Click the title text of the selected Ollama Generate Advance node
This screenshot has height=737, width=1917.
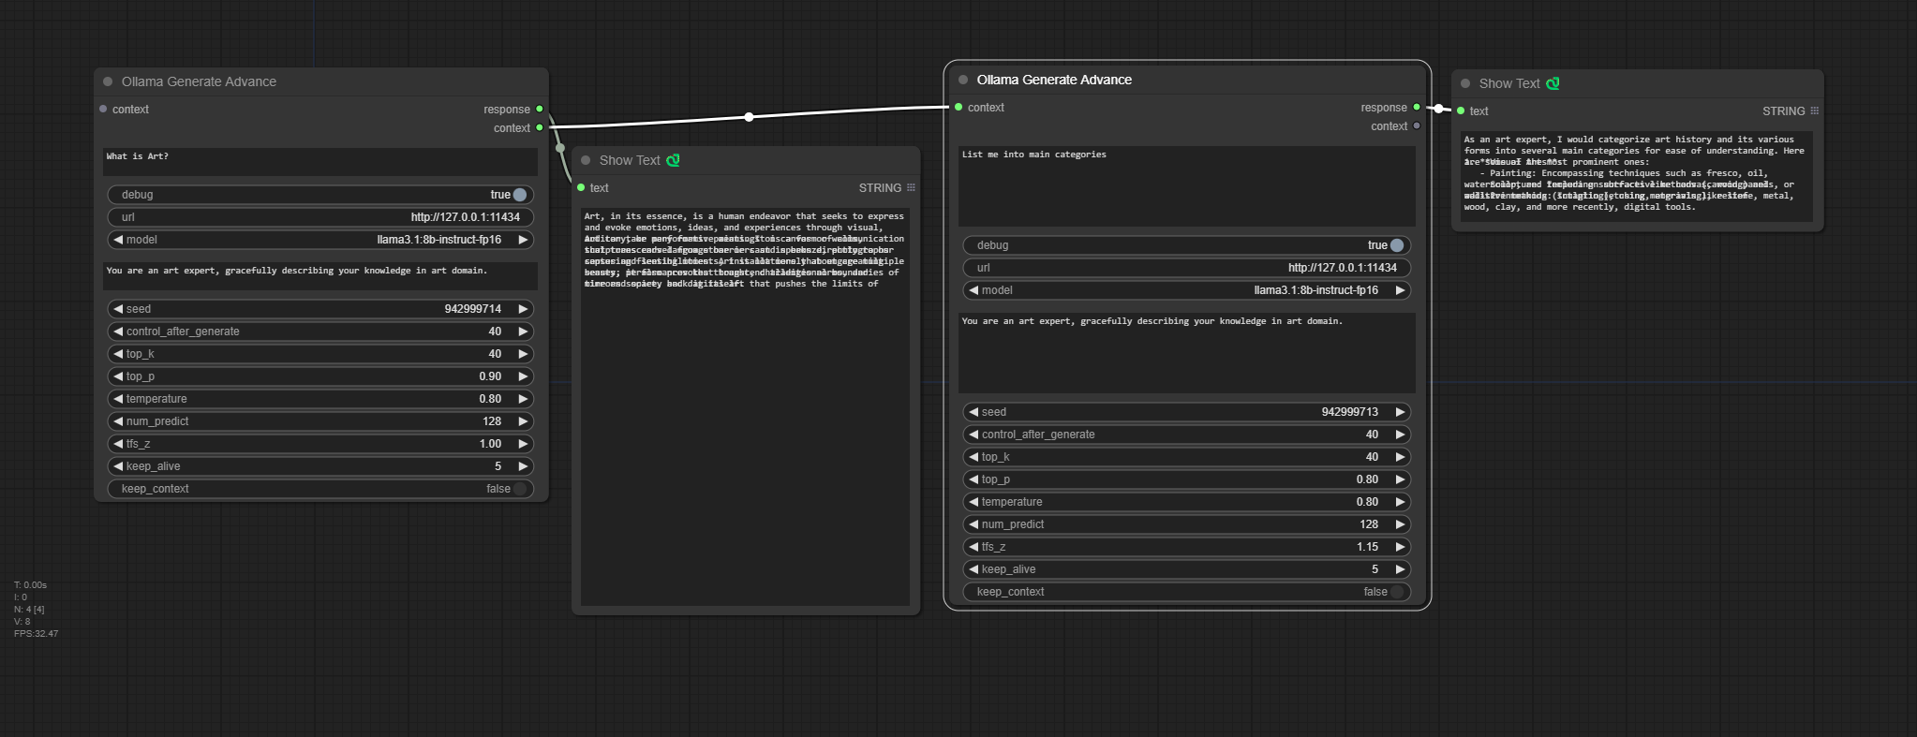[1054, 80]
